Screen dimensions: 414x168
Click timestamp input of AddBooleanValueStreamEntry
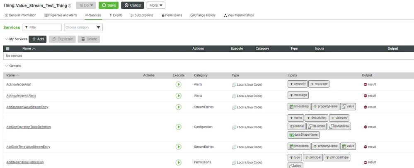click(299, 106)
